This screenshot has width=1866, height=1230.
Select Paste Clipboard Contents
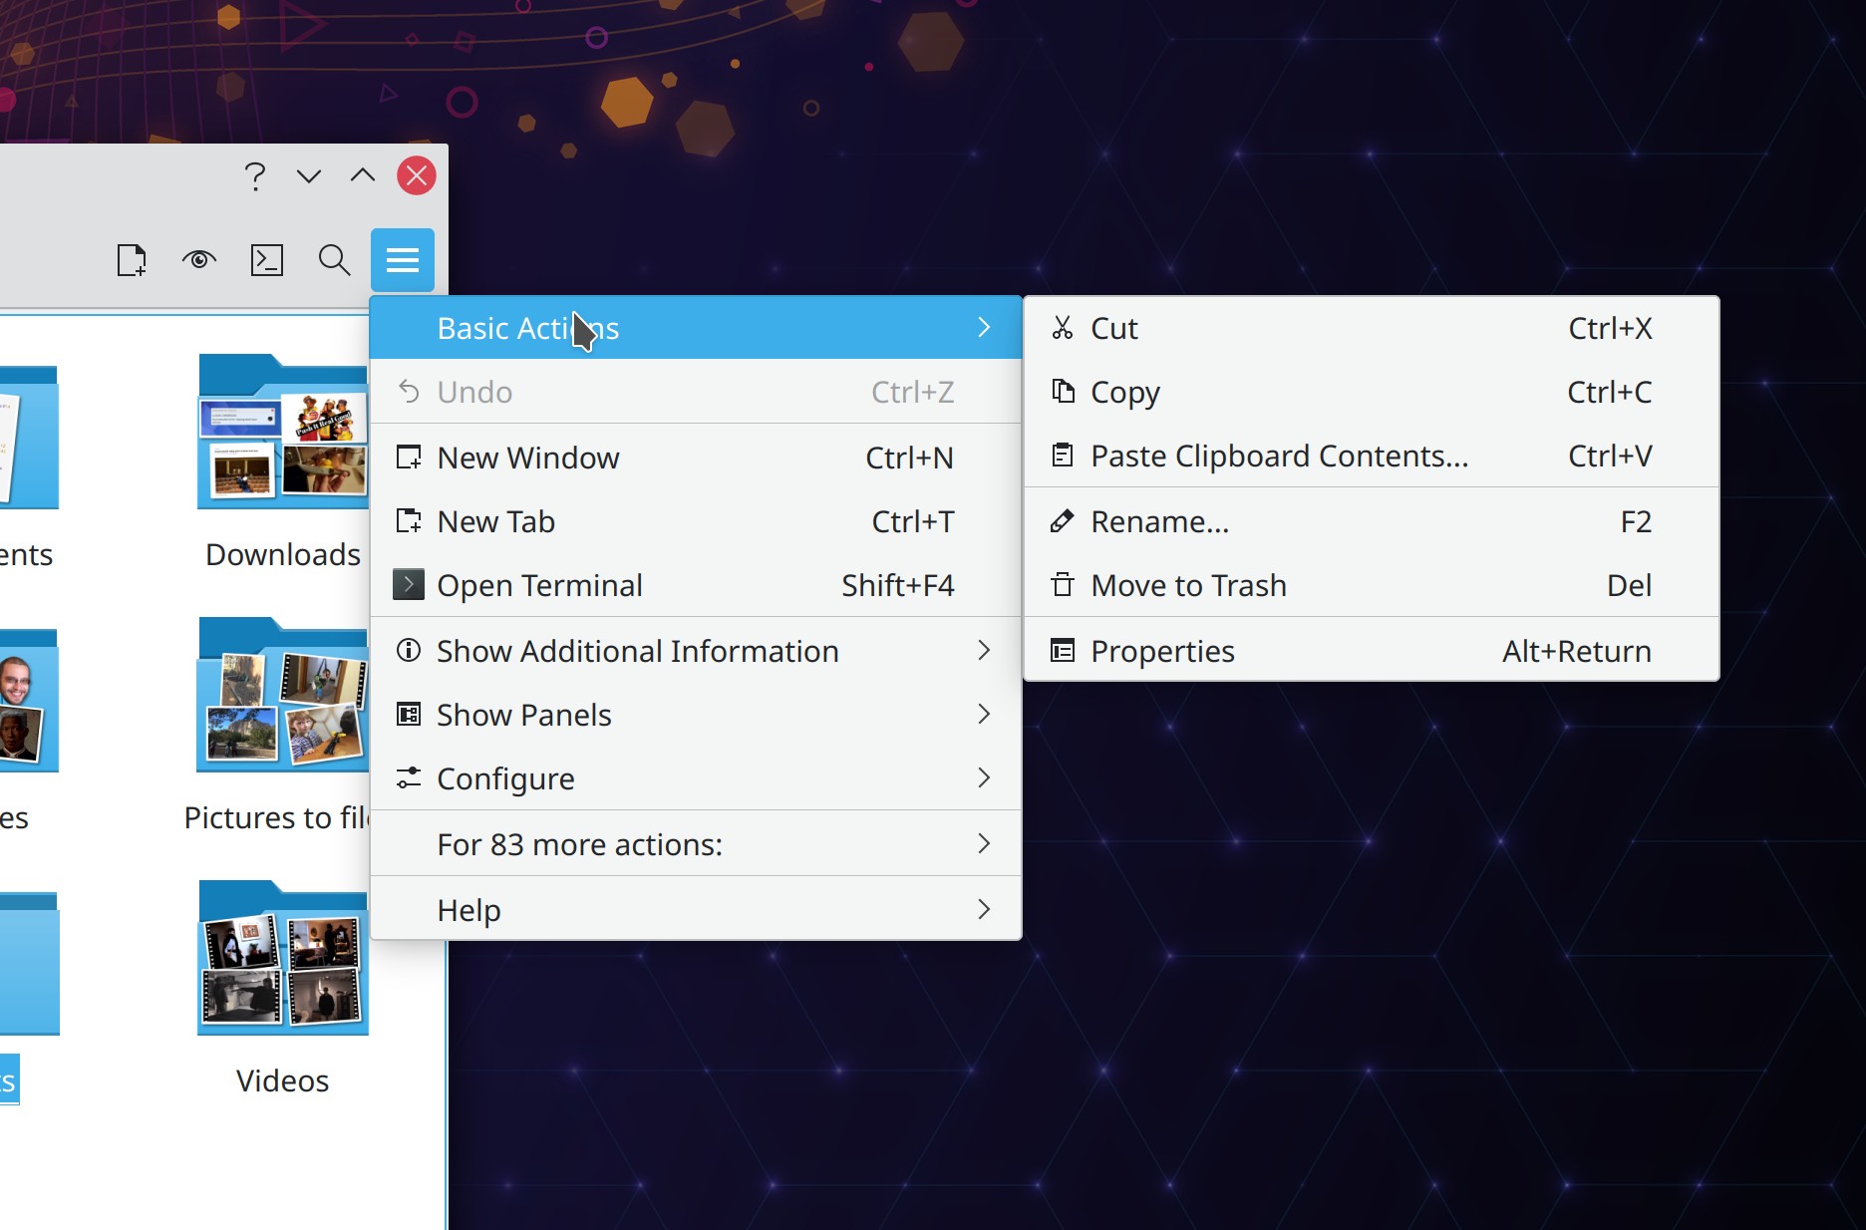click(x=1279, y=457)
